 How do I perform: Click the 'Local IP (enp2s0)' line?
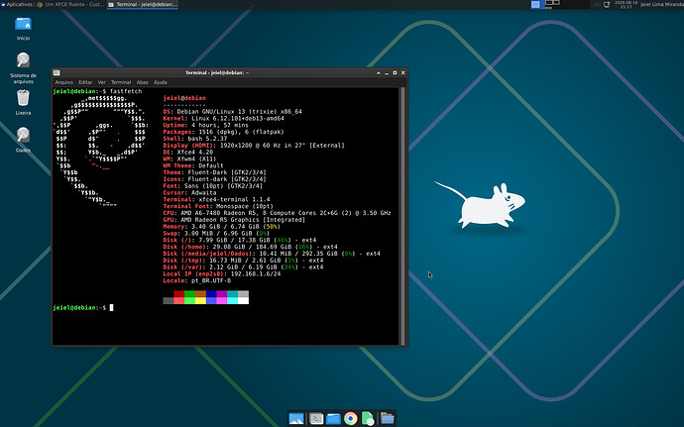coord(222,273)
